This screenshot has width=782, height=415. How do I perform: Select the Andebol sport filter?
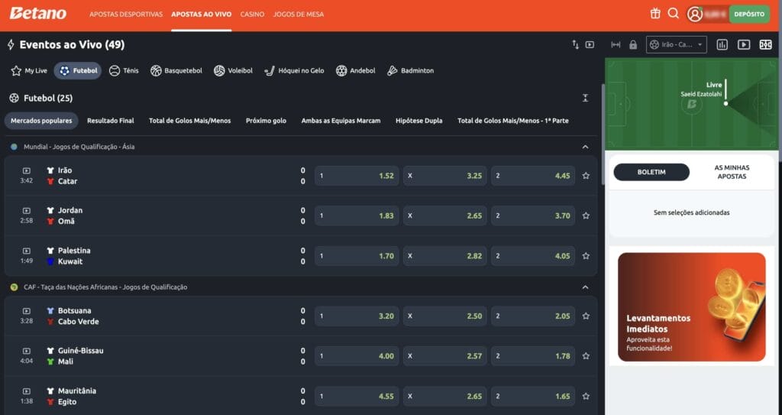point(355,70)
